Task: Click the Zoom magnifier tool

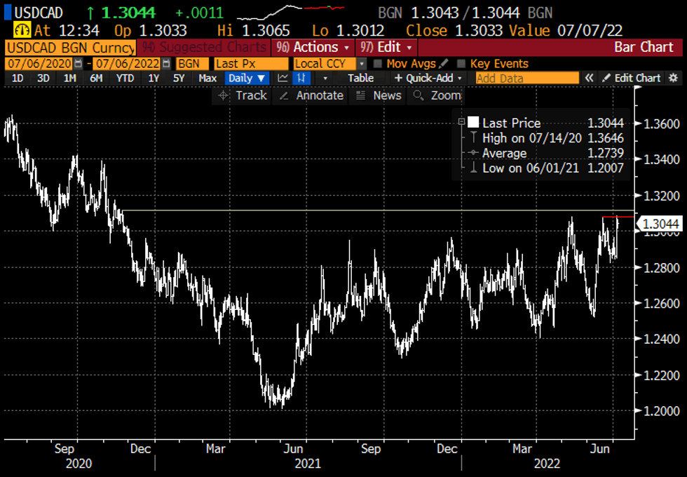Action: (437, 95)
